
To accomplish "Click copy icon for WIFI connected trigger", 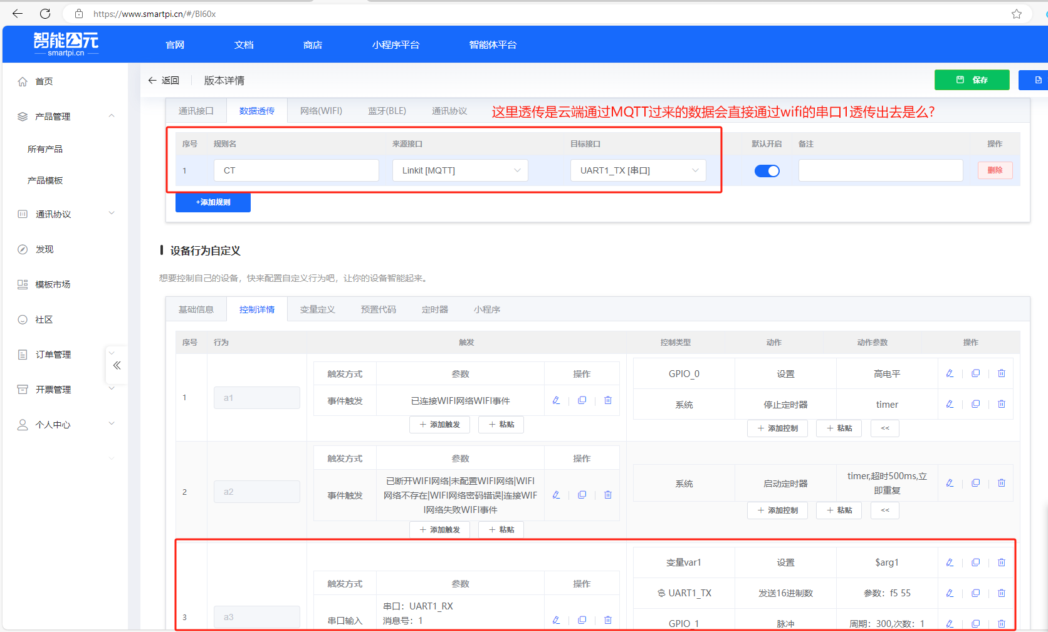I will coord(582,400).
